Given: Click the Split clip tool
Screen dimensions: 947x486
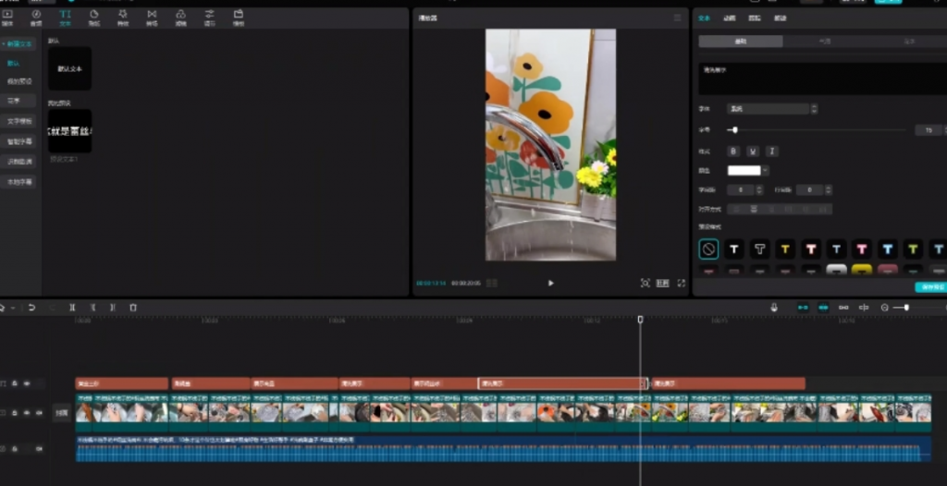Looking at the screenshot, I should click(72, 308).
